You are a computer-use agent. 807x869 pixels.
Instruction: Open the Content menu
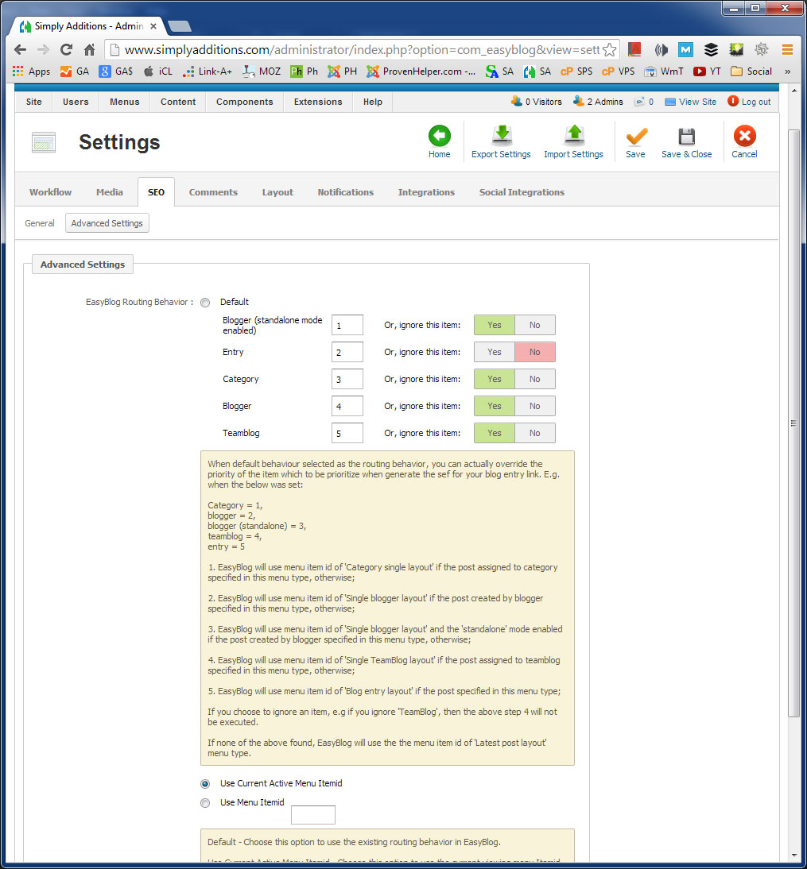point(178,102)
